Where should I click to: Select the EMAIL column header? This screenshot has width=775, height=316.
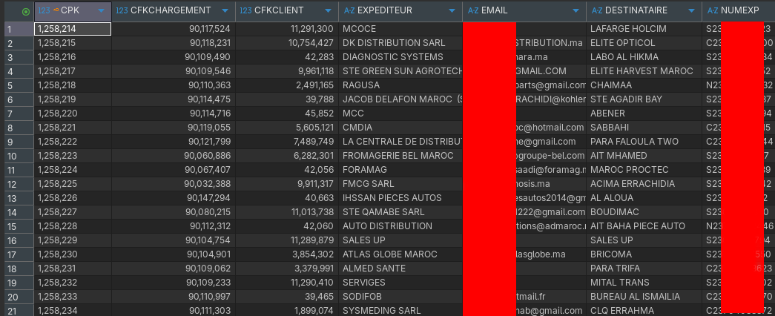coord(524,11)
